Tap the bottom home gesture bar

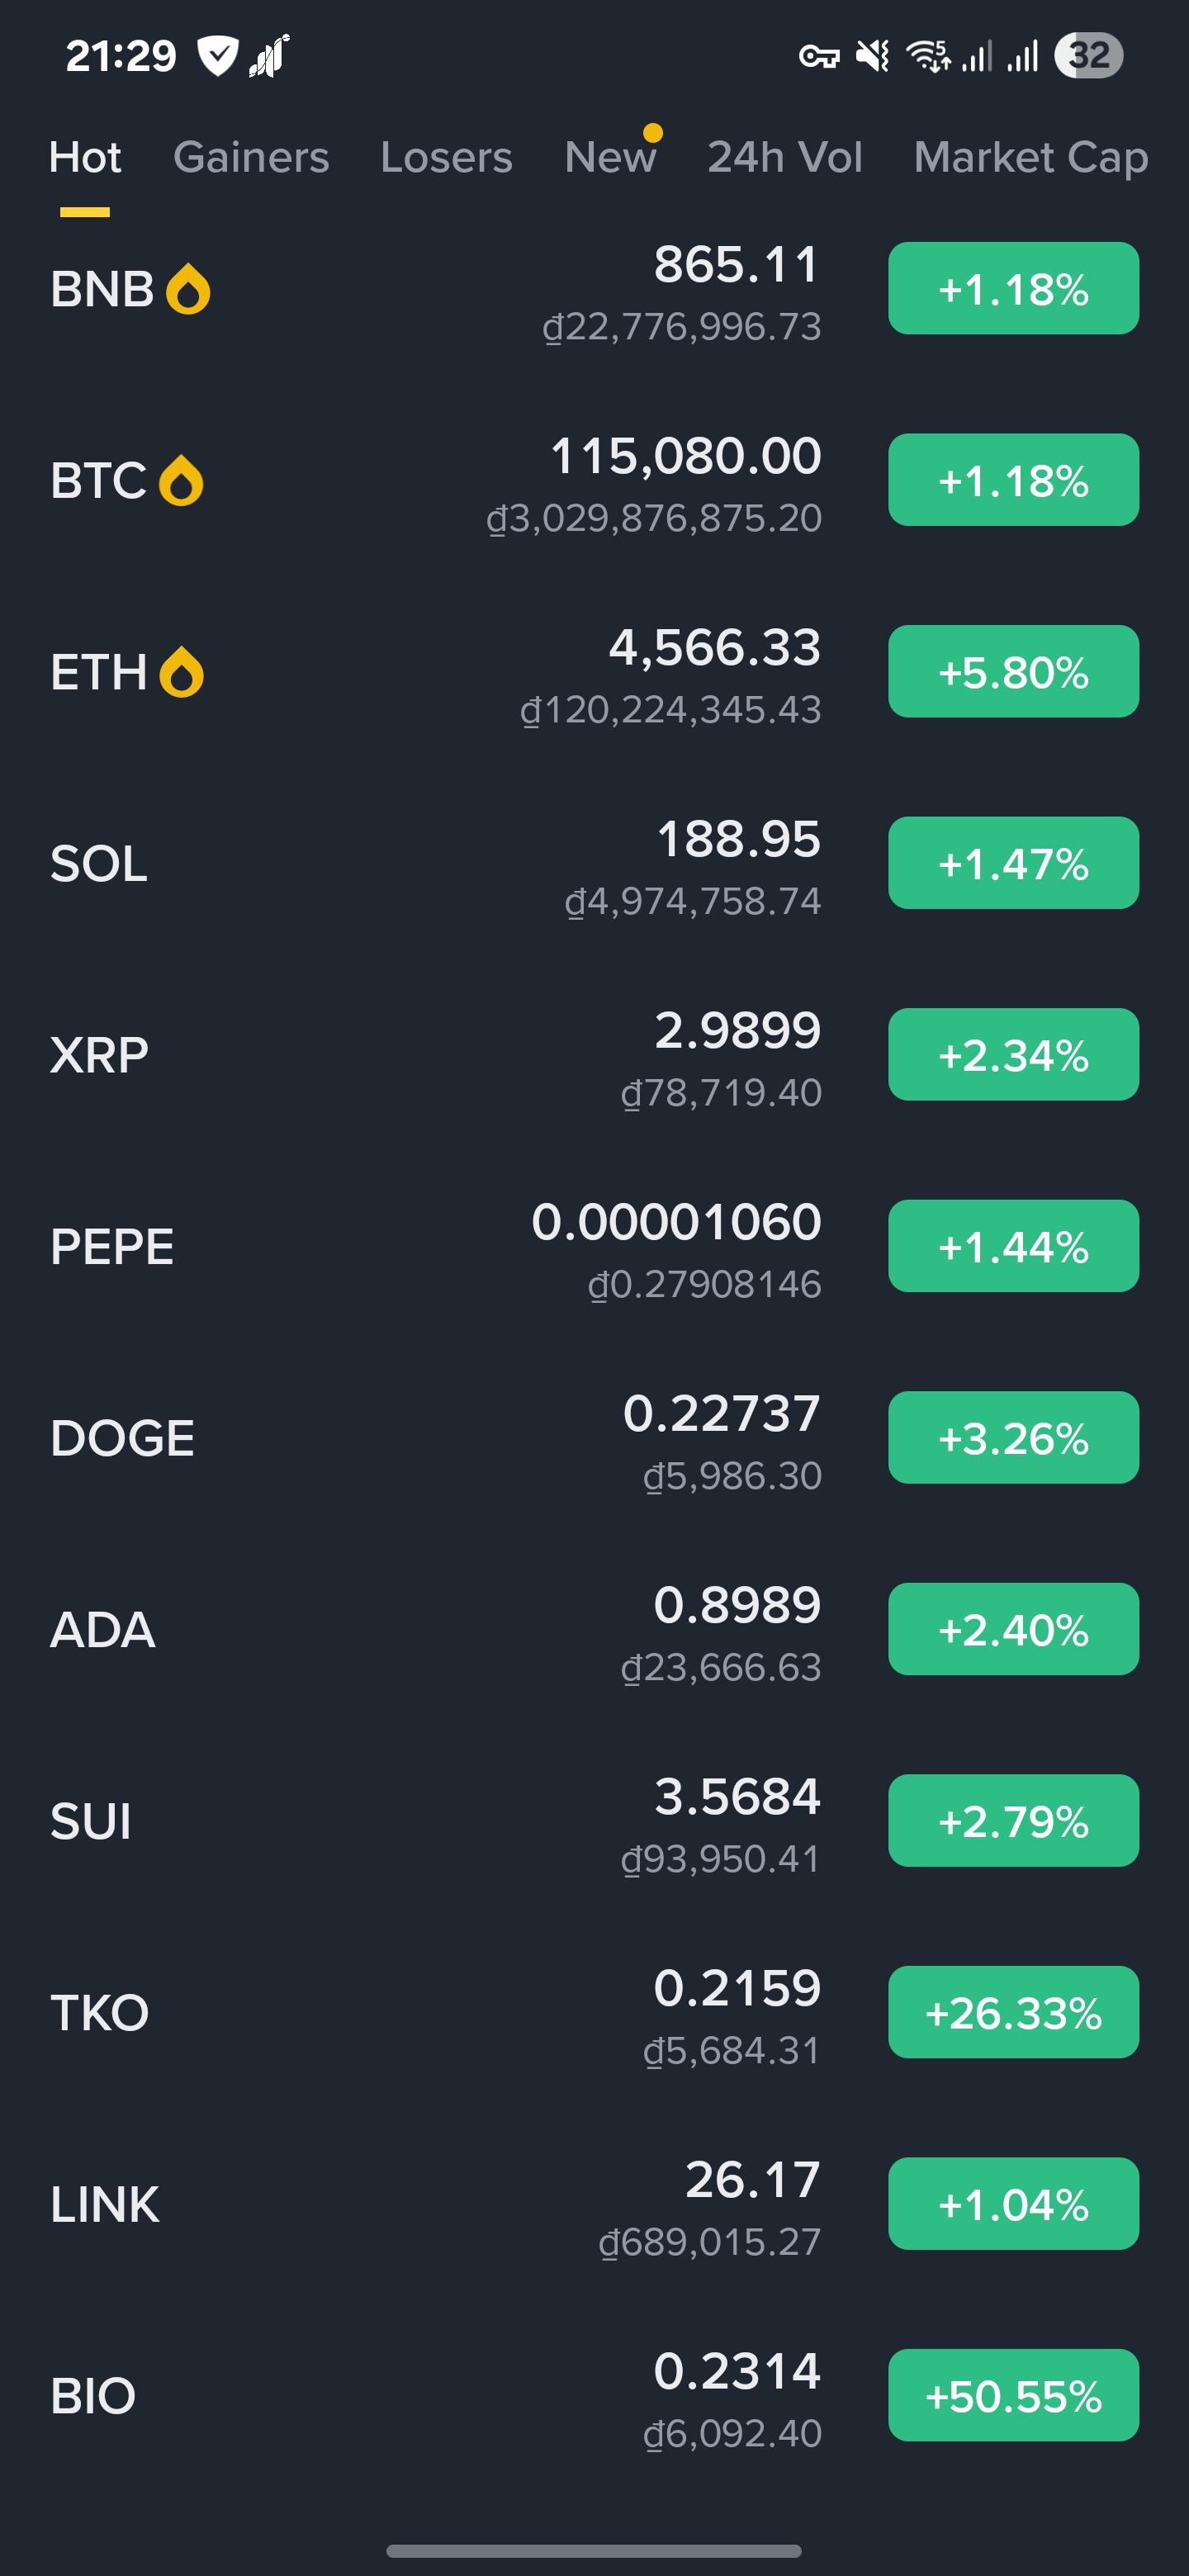point(594,2550)
